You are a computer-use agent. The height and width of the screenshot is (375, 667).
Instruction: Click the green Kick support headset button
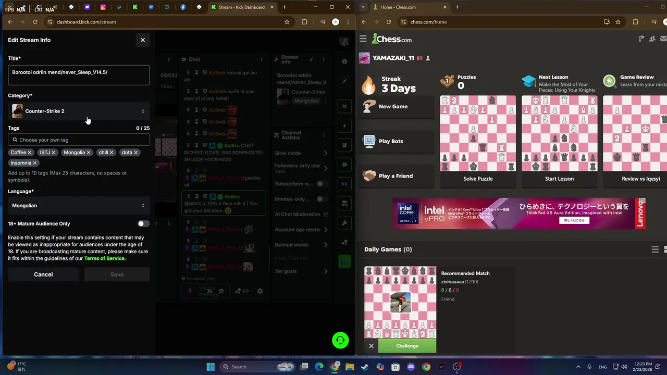[x=340, y=341]
